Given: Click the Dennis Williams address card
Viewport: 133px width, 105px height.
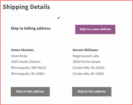Looking at the screenshot, I should pos(97,72).
